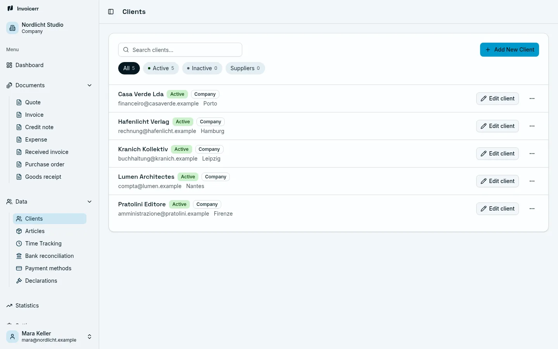Click the Dashboard grid icon
Viewport: 558px width, 349px height.
pyautogui.click(x=9, y=65)
